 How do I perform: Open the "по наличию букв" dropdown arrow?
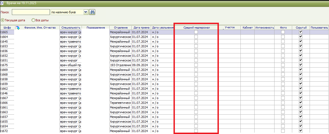(x=86, y=12)
